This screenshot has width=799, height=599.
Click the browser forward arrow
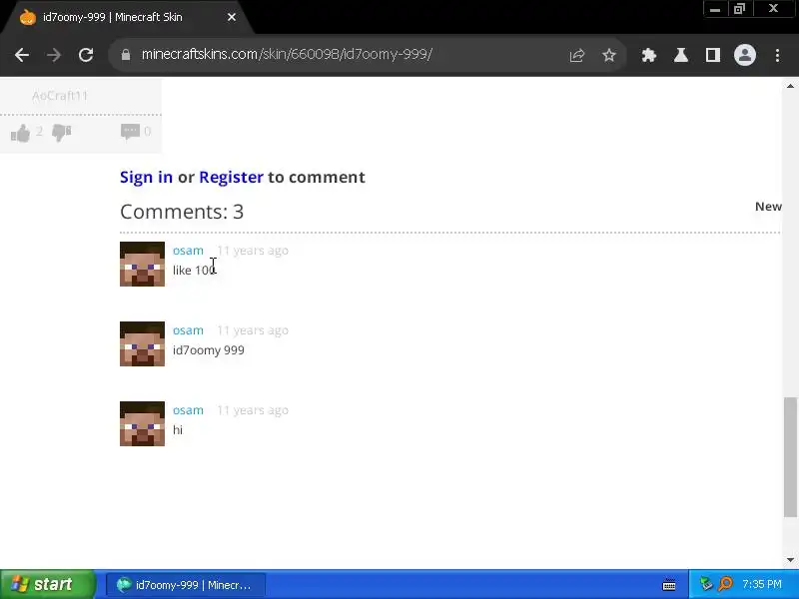point(54,55)
